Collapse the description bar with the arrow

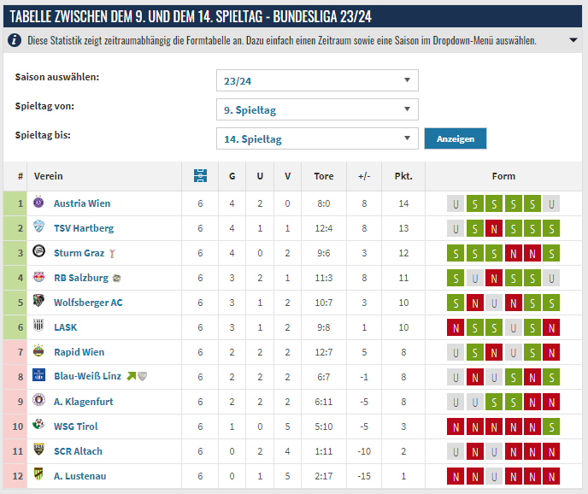pyautogui.click(x=573, y=40)
